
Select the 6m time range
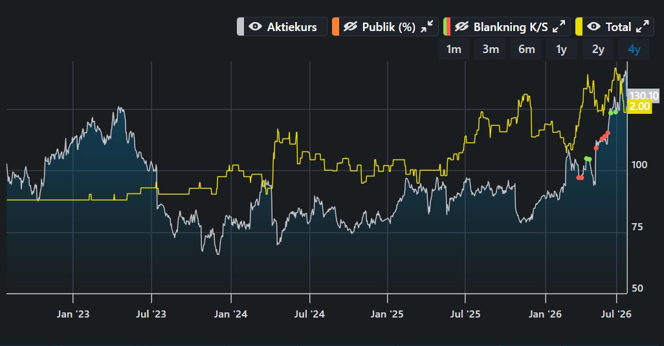click(x=526, y=50)
